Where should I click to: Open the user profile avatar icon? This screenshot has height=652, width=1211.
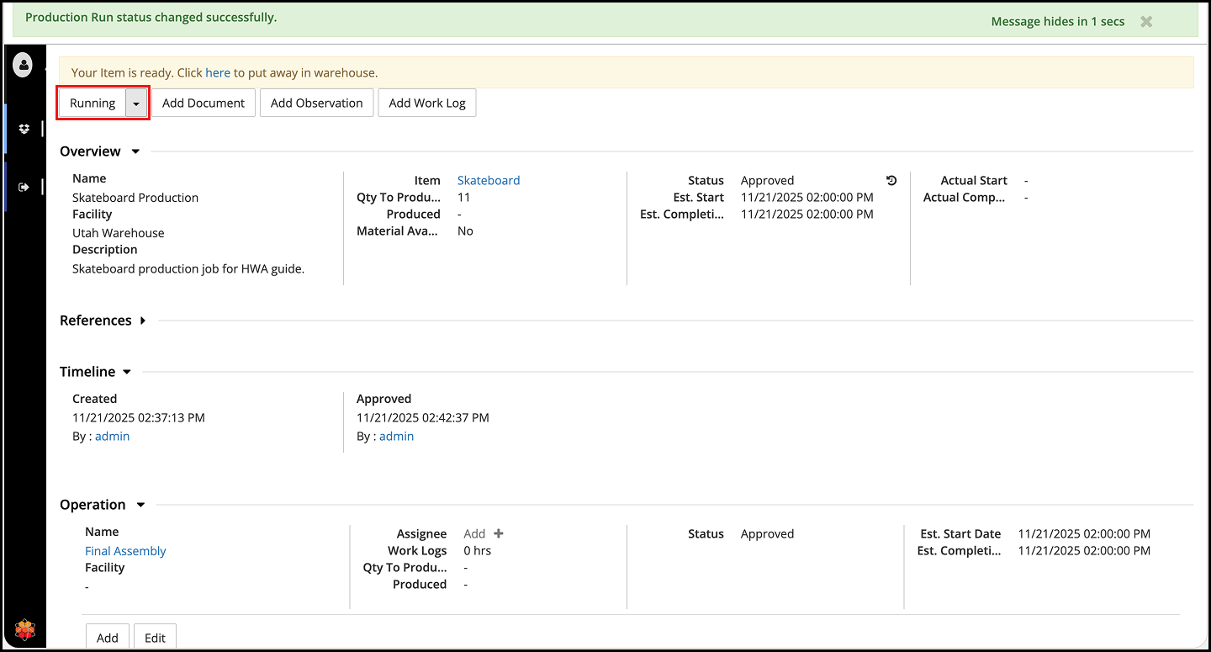point(23,65)
